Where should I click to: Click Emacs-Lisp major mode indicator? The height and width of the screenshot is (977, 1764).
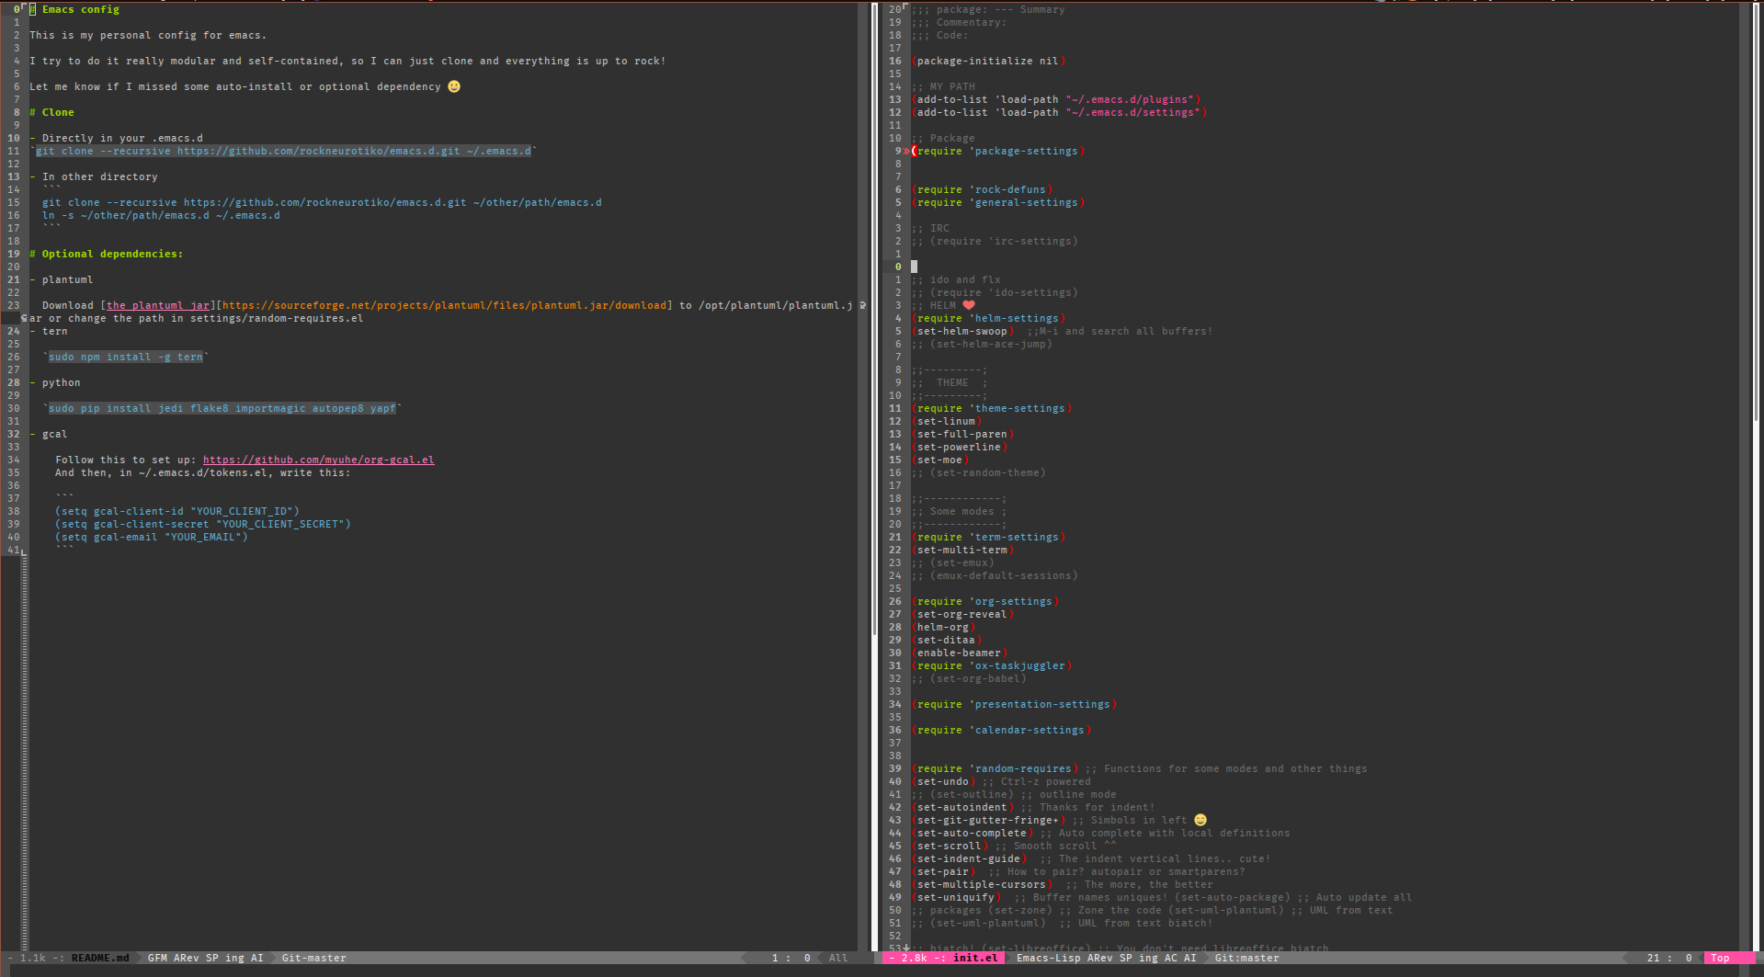pos(1049,958)
